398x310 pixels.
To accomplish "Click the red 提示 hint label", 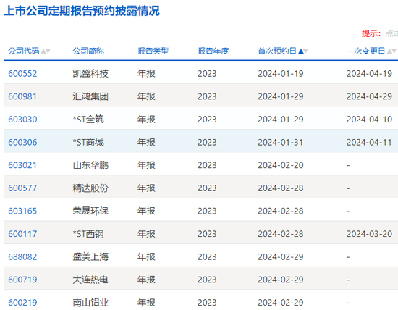I will (371, 33).
